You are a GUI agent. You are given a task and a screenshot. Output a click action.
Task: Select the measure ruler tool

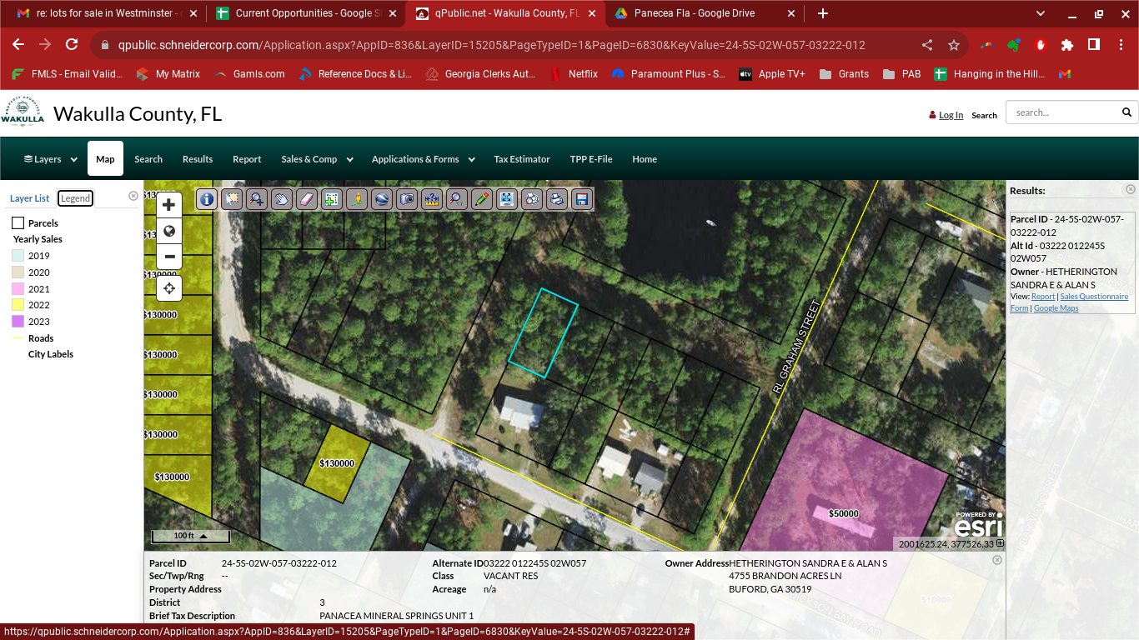click(432, 199)
